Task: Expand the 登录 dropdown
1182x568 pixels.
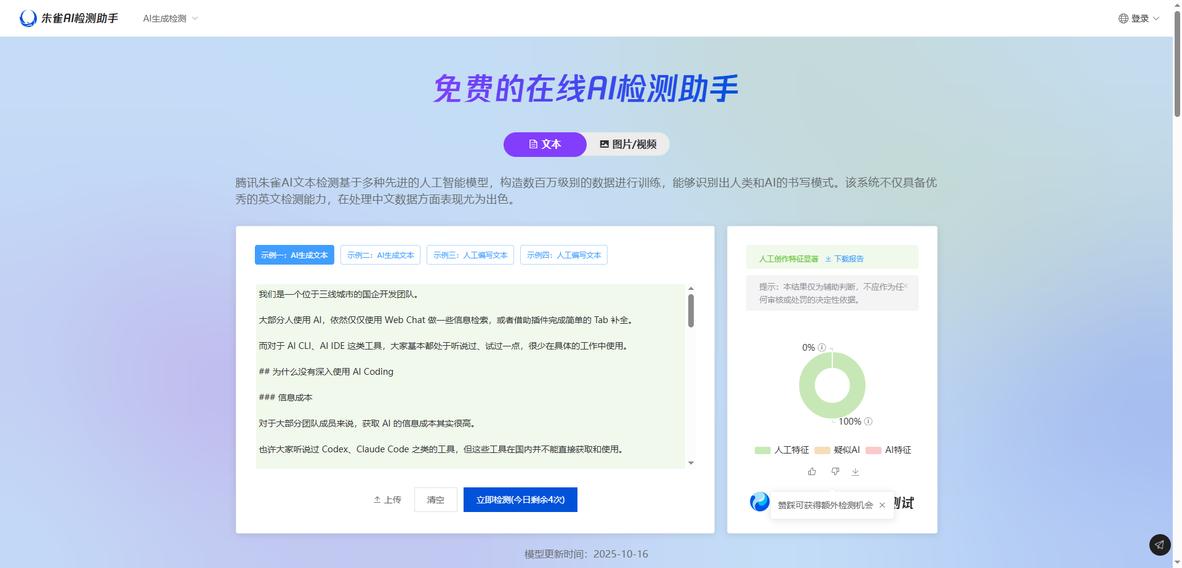Action: point(1145,18)
